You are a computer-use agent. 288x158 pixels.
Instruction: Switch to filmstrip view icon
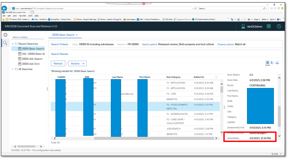point(277,63)
